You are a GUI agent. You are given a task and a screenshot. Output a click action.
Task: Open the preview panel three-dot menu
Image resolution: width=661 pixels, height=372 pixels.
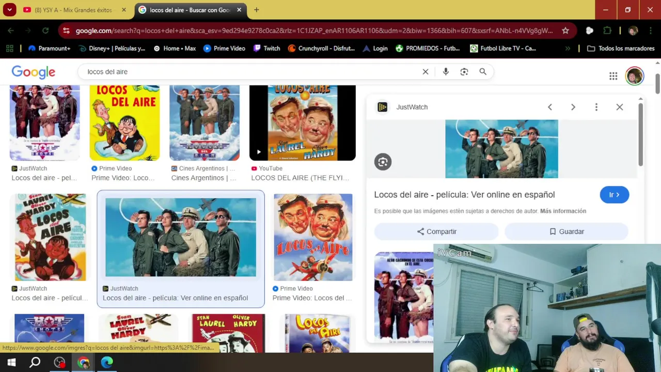(596, 107)
